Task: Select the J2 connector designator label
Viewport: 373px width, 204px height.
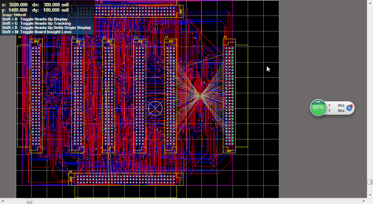Action: pyautogui.click(x=104, y=37)
